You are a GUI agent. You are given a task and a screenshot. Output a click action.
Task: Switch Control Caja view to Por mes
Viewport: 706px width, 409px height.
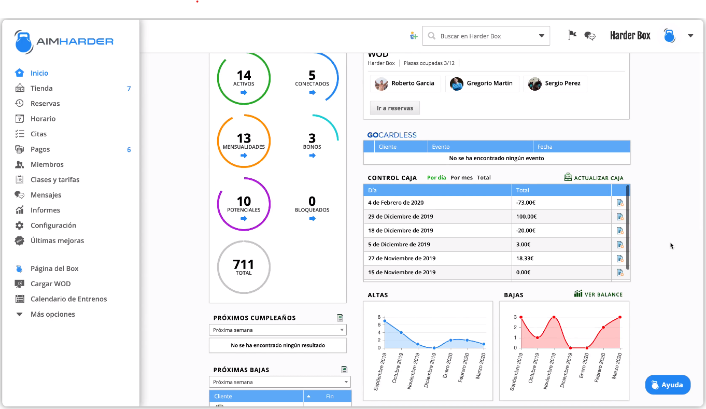coord(461,177)
